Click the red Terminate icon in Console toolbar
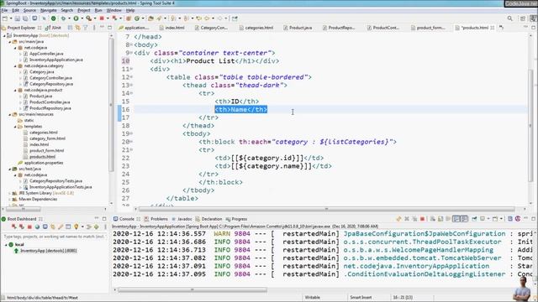The image size is (538, 302). tap(422, 219)
